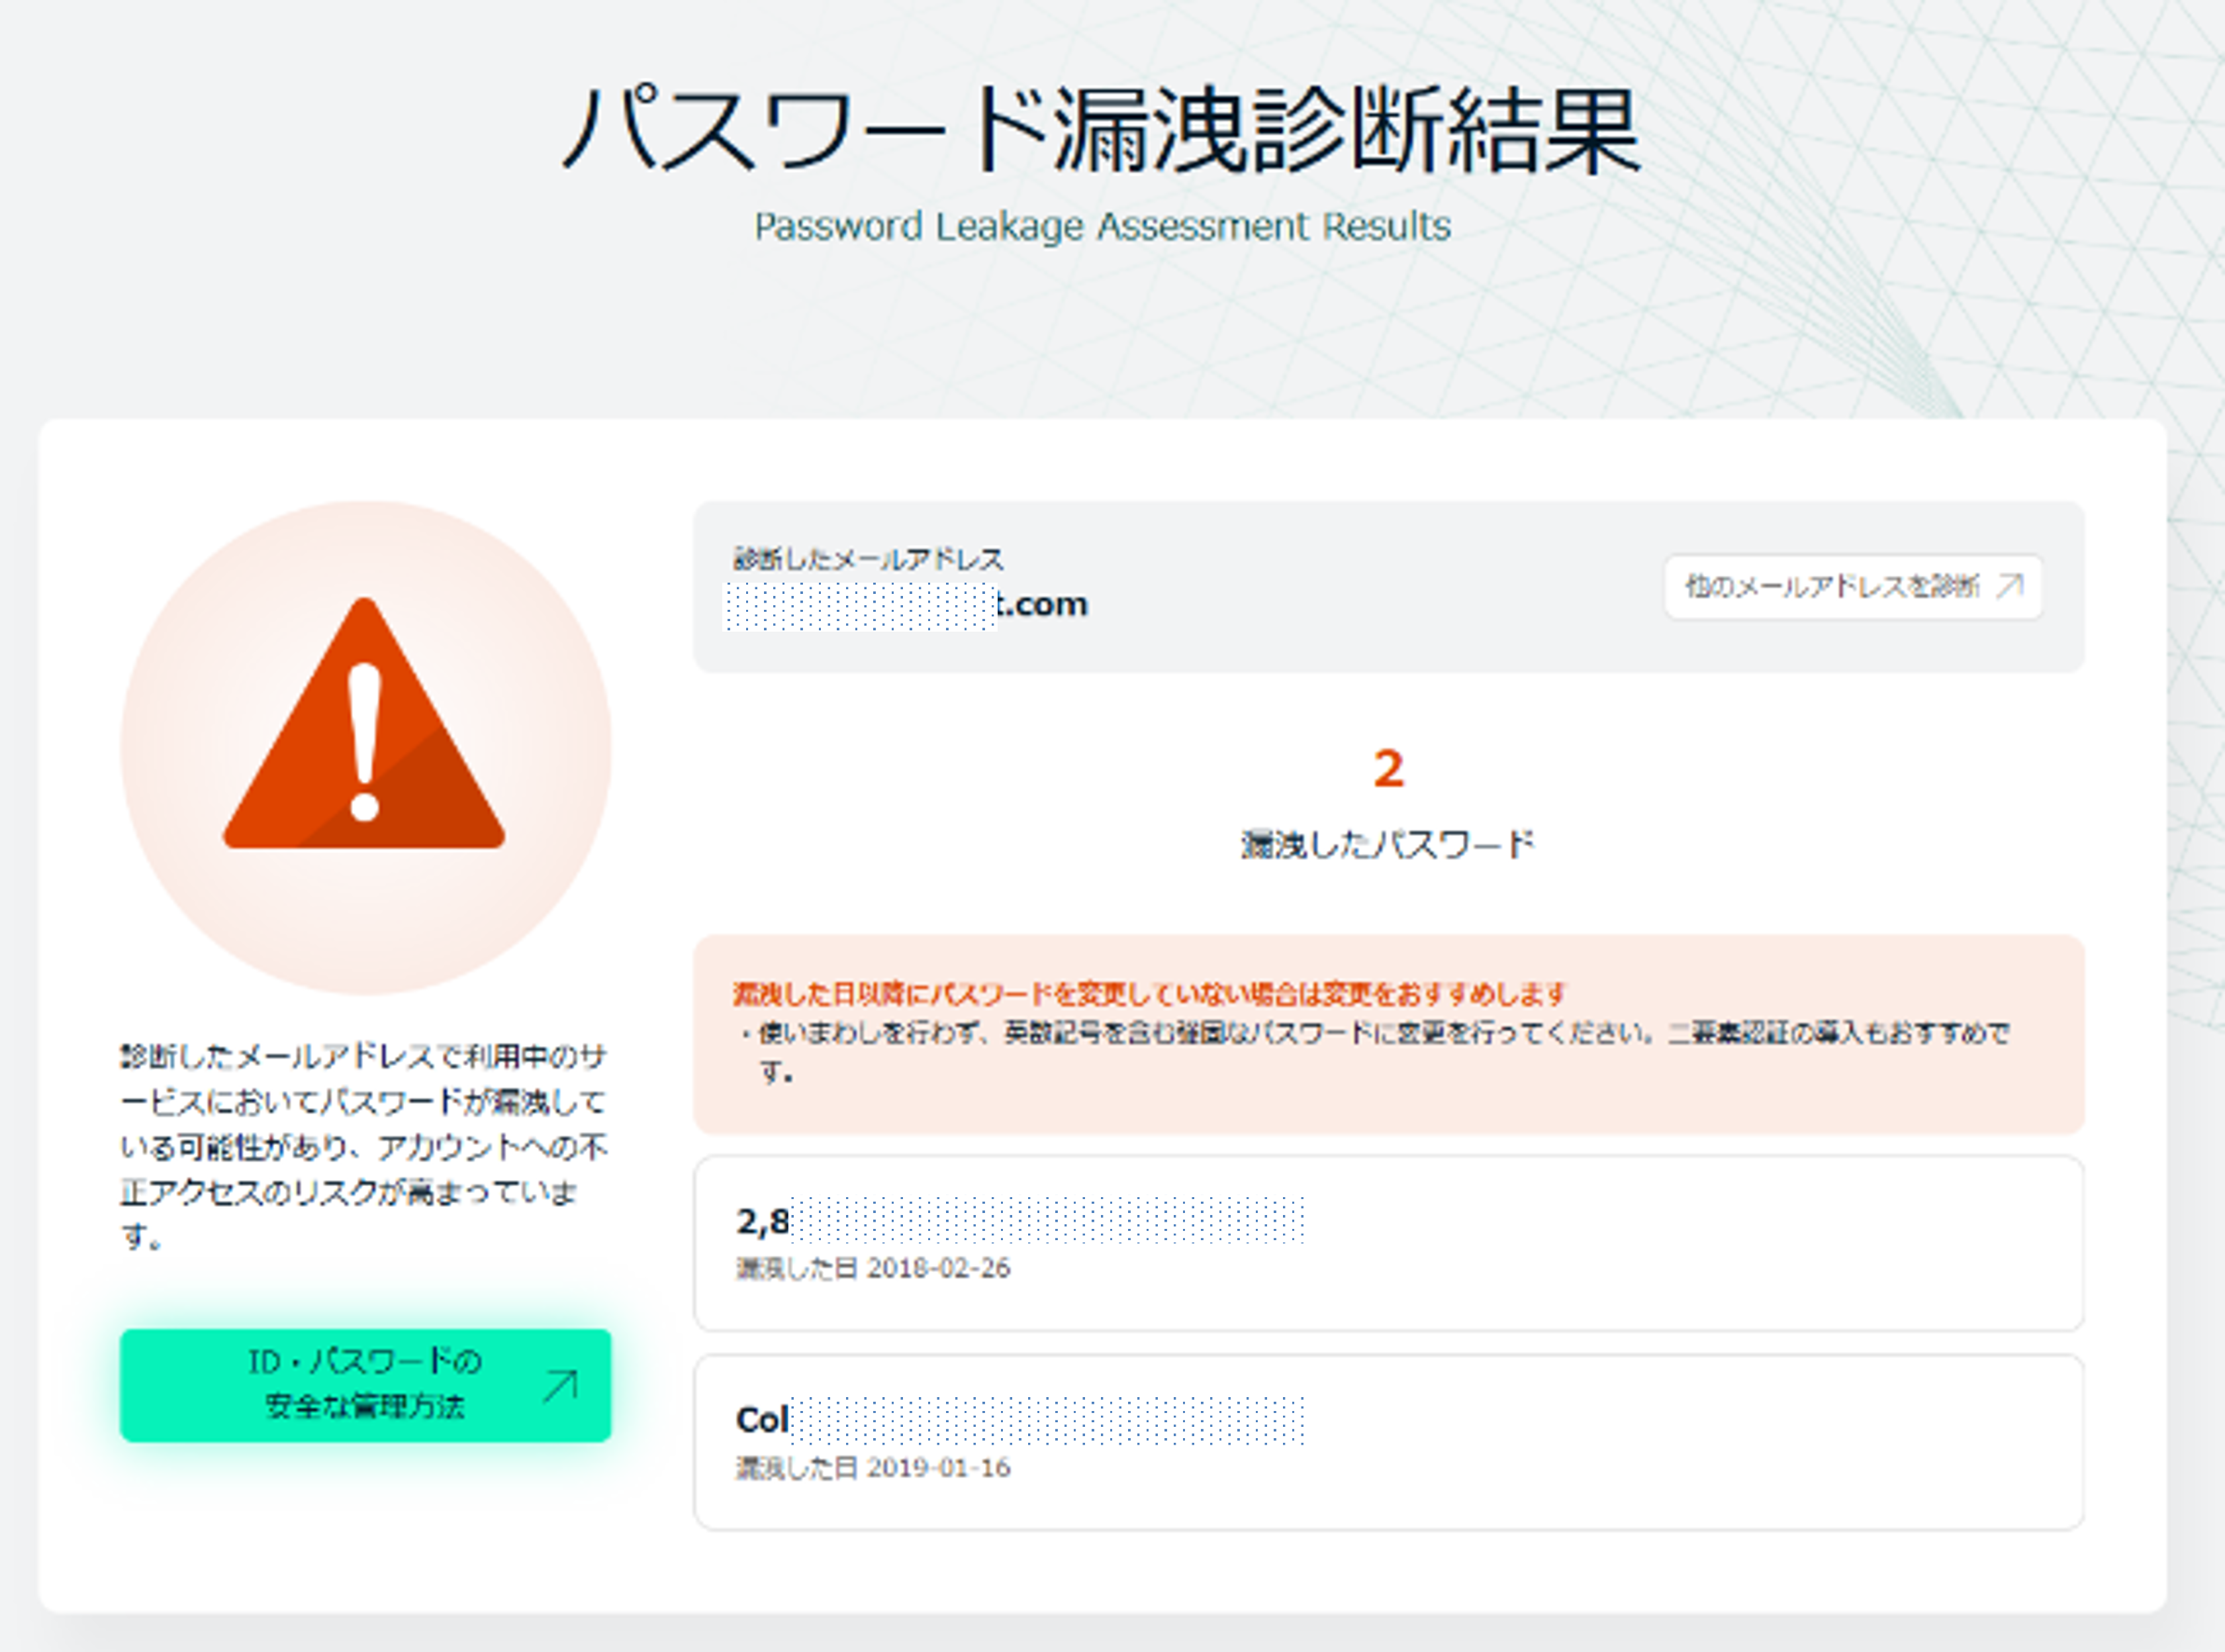2225x1652 pixels.
Task: Click the Password Leakage Assessment Results title
Action: tap(1102, 226)
